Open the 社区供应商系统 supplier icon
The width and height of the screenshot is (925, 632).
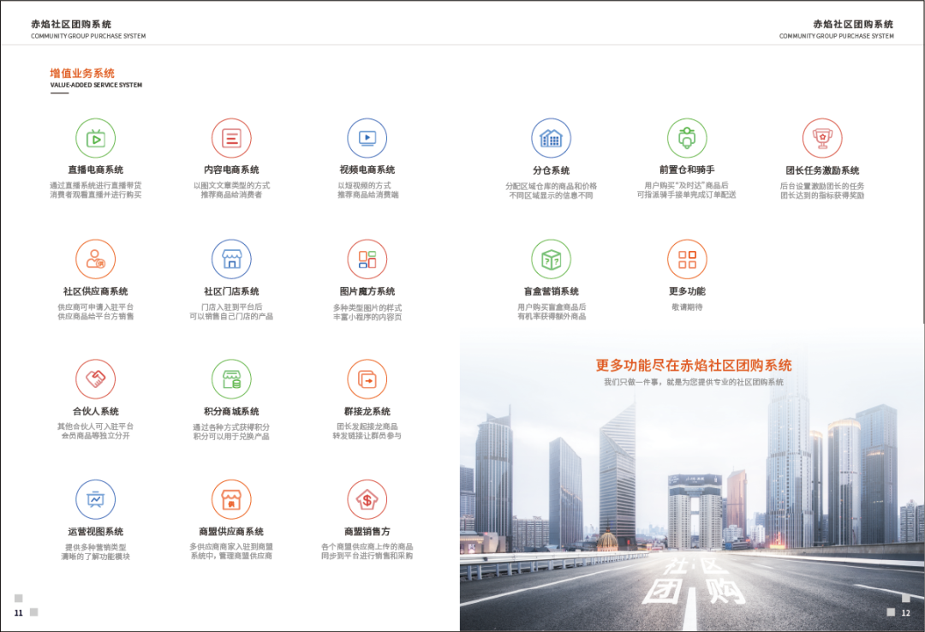(x=95, y=259)
